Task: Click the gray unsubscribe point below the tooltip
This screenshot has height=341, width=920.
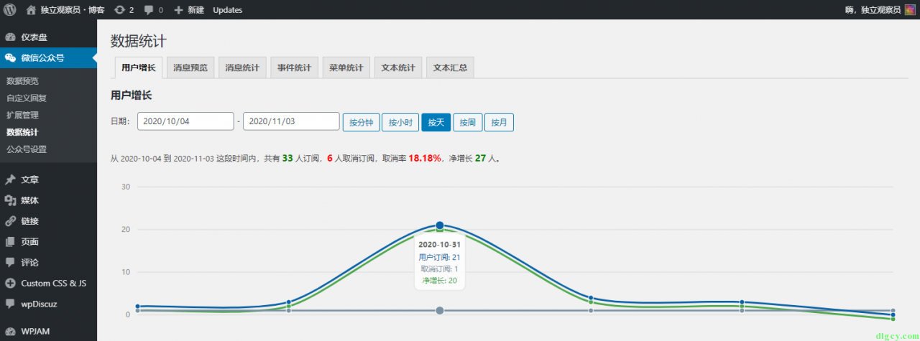Action: [440, 310]
